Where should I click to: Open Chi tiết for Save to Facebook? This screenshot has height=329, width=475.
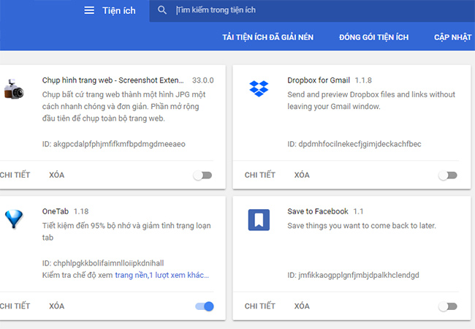click(259, 306)
